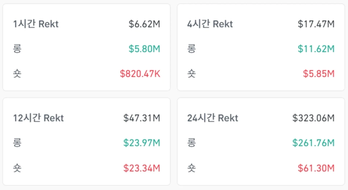Select the 롱 label in 12시간 card
The image size is (348, 190).
17,143
